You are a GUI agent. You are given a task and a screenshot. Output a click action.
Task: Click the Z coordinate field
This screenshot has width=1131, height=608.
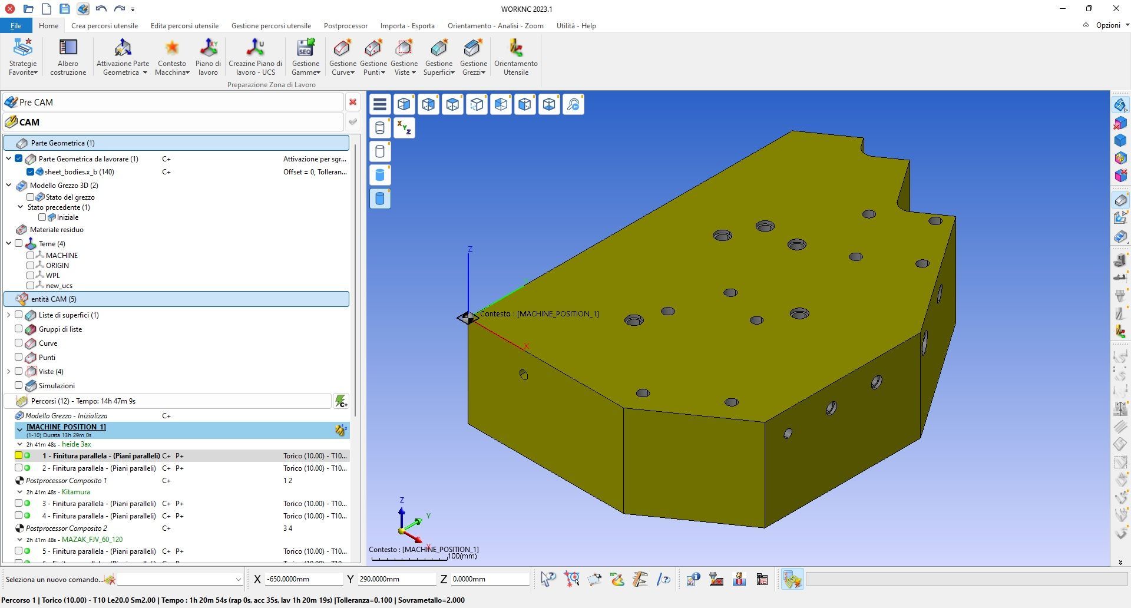click(x=490, y=579)
